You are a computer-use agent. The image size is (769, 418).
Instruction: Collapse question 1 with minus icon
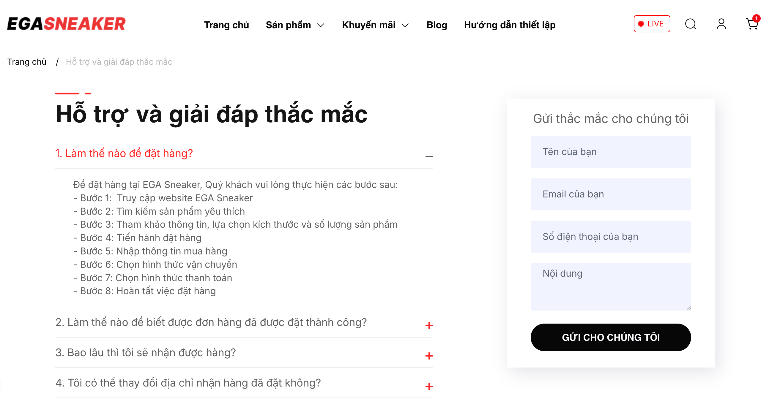[x=429, y=156]
